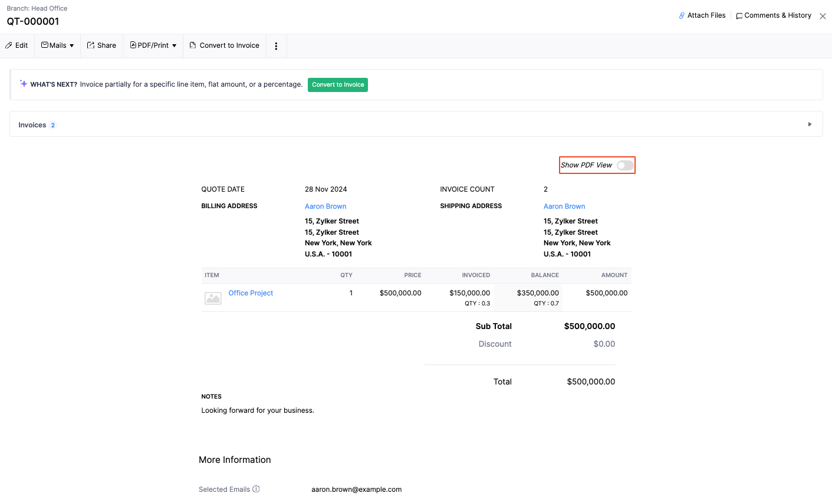
Task: Close the quote QT-000001 view
Action: [823, 16]
